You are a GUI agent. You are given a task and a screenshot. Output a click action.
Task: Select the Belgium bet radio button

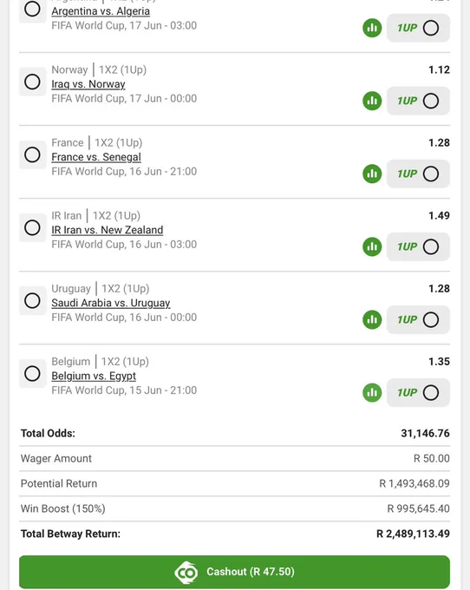[32, 374]
